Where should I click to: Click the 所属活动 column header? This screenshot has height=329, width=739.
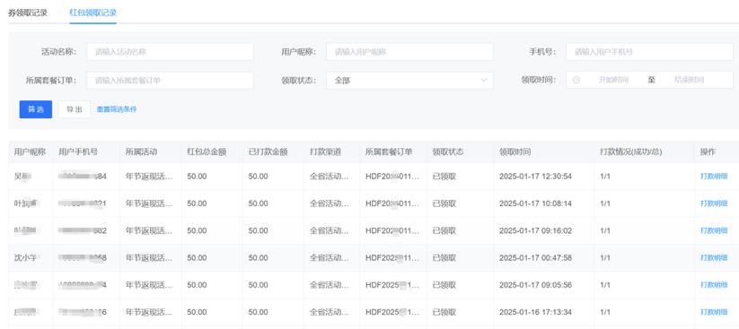[141, 152]
